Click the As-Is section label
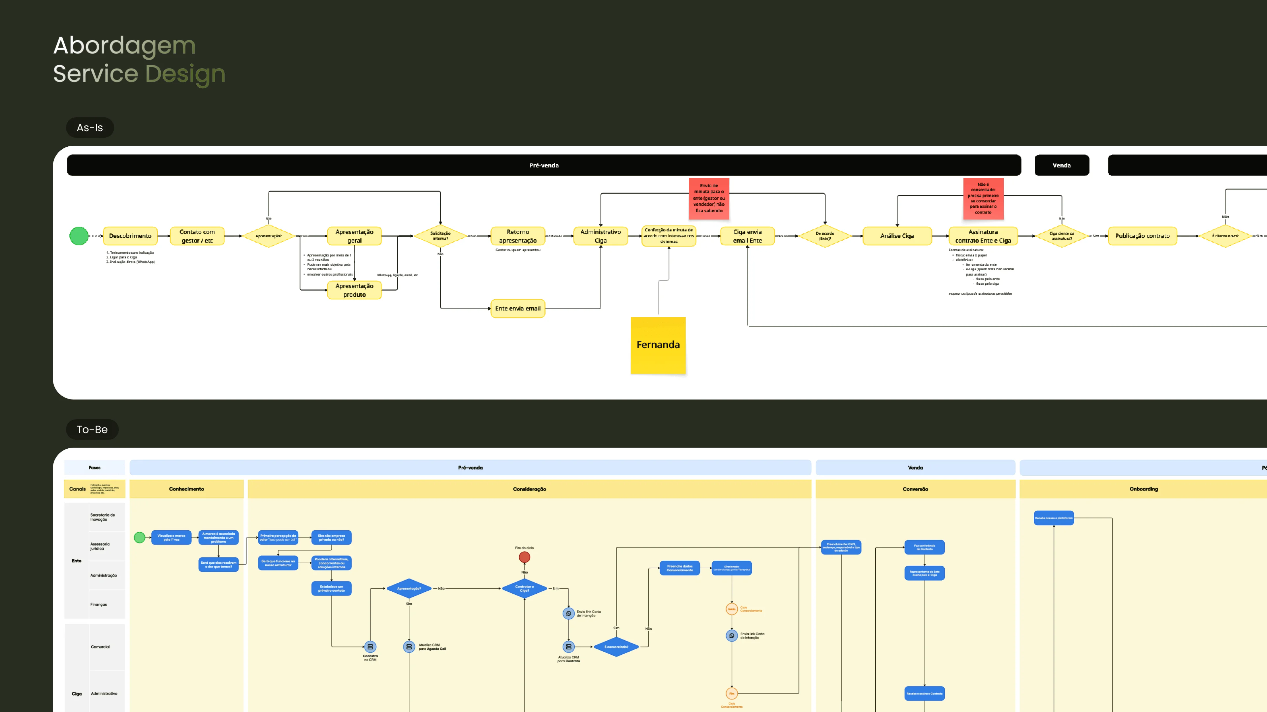The height and width of the screenshot is (712, 1267). tap(90, 128)
